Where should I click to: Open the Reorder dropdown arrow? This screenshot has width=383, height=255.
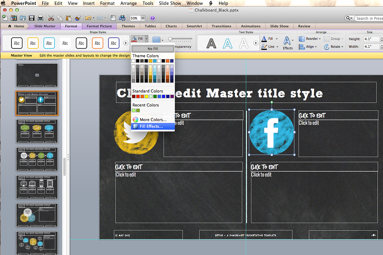coord(320,39)
